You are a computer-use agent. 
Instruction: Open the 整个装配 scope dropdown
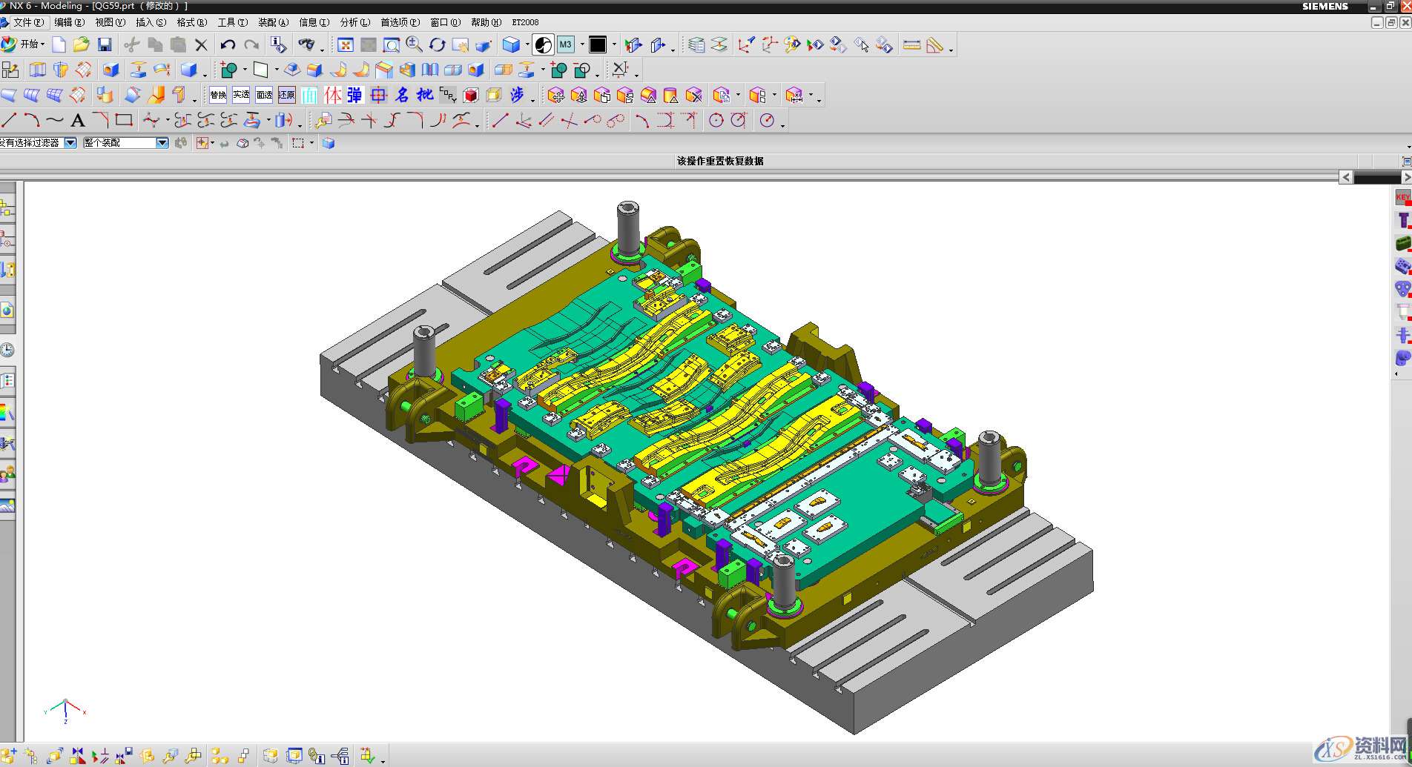click(x=162, y=143)
